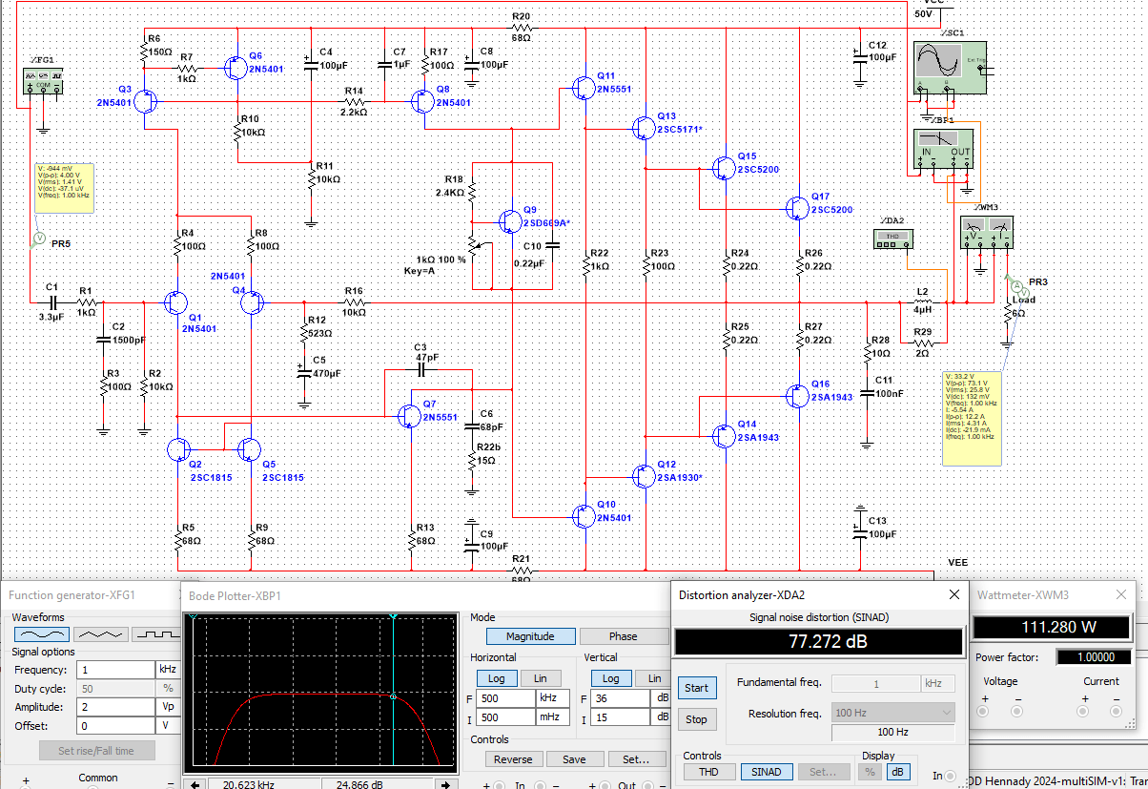Select output transistor Q16 2SA1943
This screenshot has height=789, width=1148.
coord(797,395)
